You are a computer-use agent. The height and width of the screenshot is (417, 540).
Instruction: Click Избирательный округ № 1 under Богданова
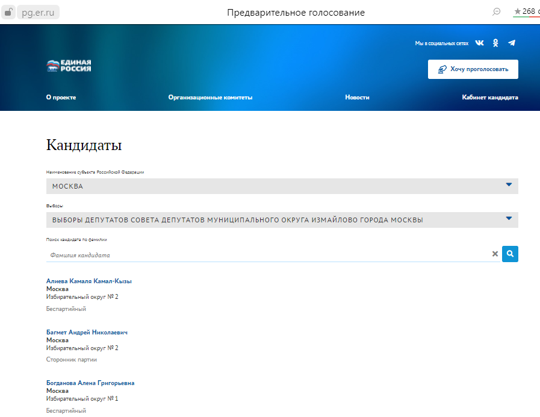(82, 399)
